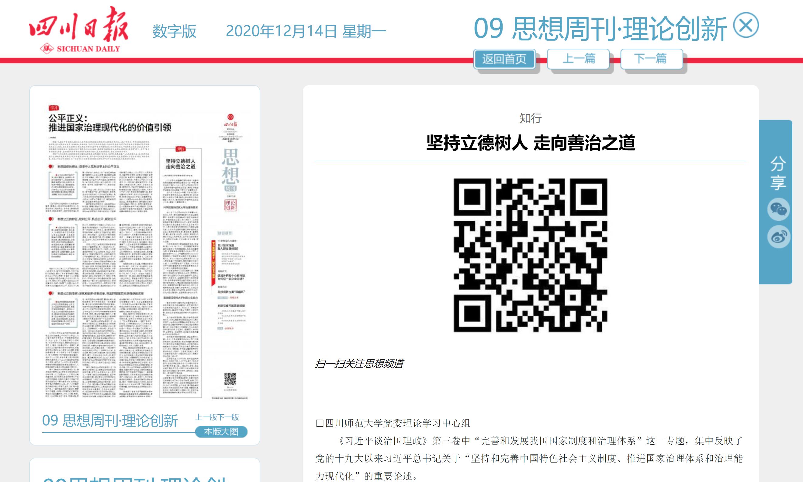Open 本版大图 full page image
Viewport: 803px width, 482px height.
tap(221, 432)
